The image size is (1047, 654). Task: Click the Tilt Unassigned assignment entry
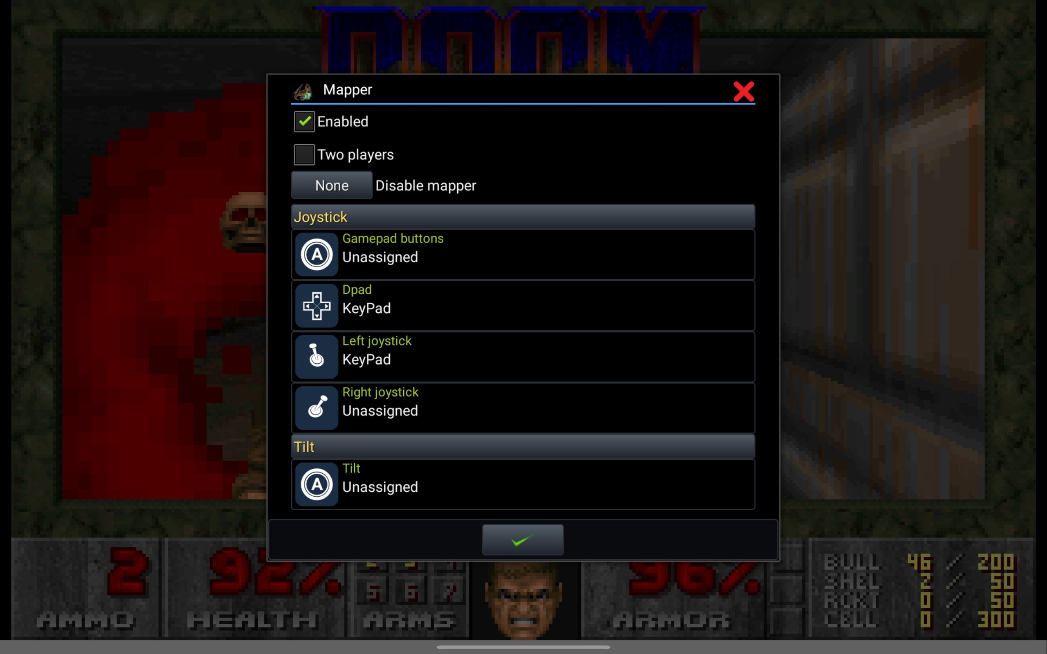point(523,483)
